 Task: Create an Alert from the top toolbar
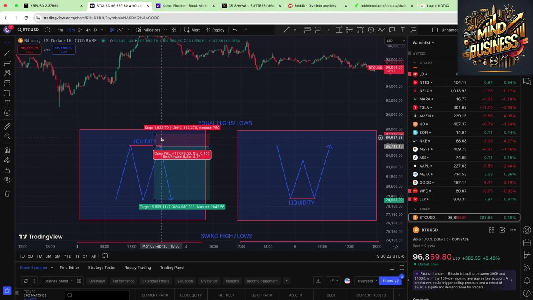(192, 30)
